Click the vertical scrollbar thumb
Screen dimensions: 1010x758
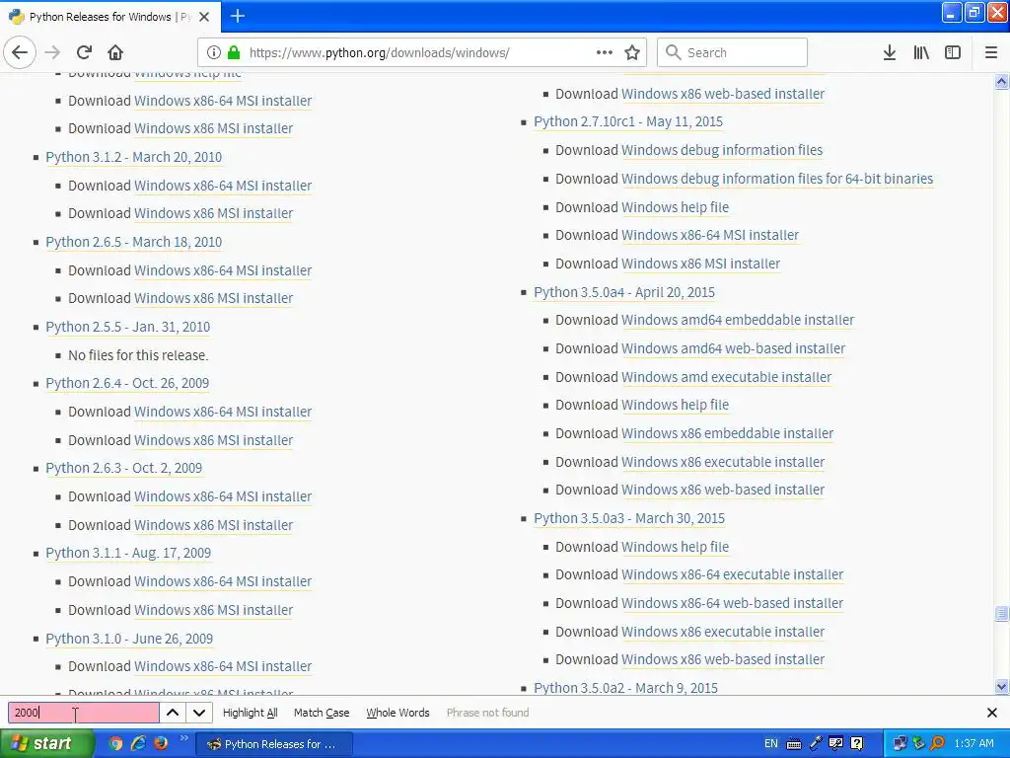1001,613
